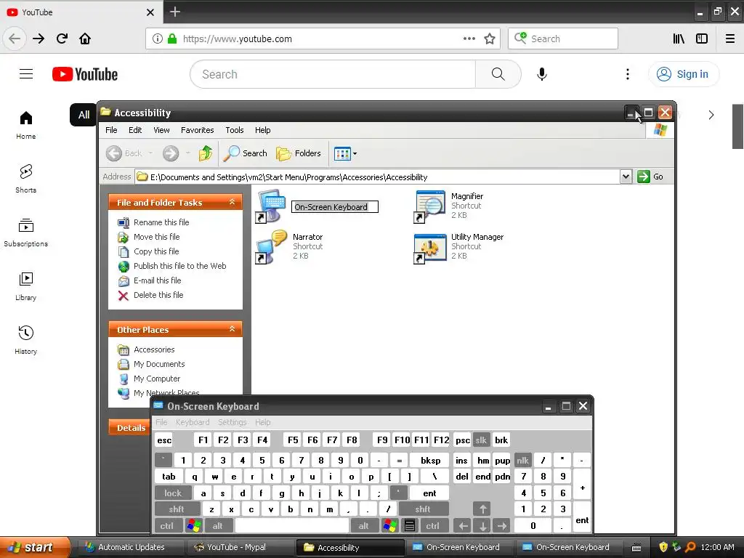Select the Narrator shortcut icon
The image size is (744, 558).
click(271, 247)
